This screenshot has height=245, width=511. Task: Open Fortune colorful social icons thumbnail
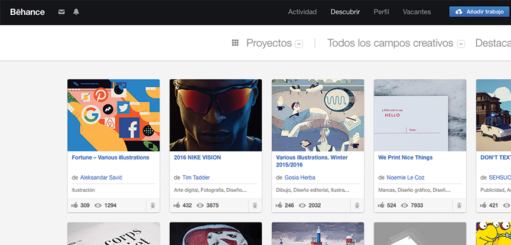pyautogui.click(x=113, y=115)
